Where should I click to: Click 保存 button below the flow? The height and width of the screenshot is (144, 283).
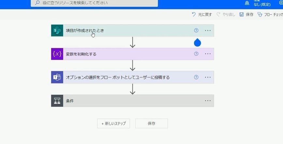[151, 123]
